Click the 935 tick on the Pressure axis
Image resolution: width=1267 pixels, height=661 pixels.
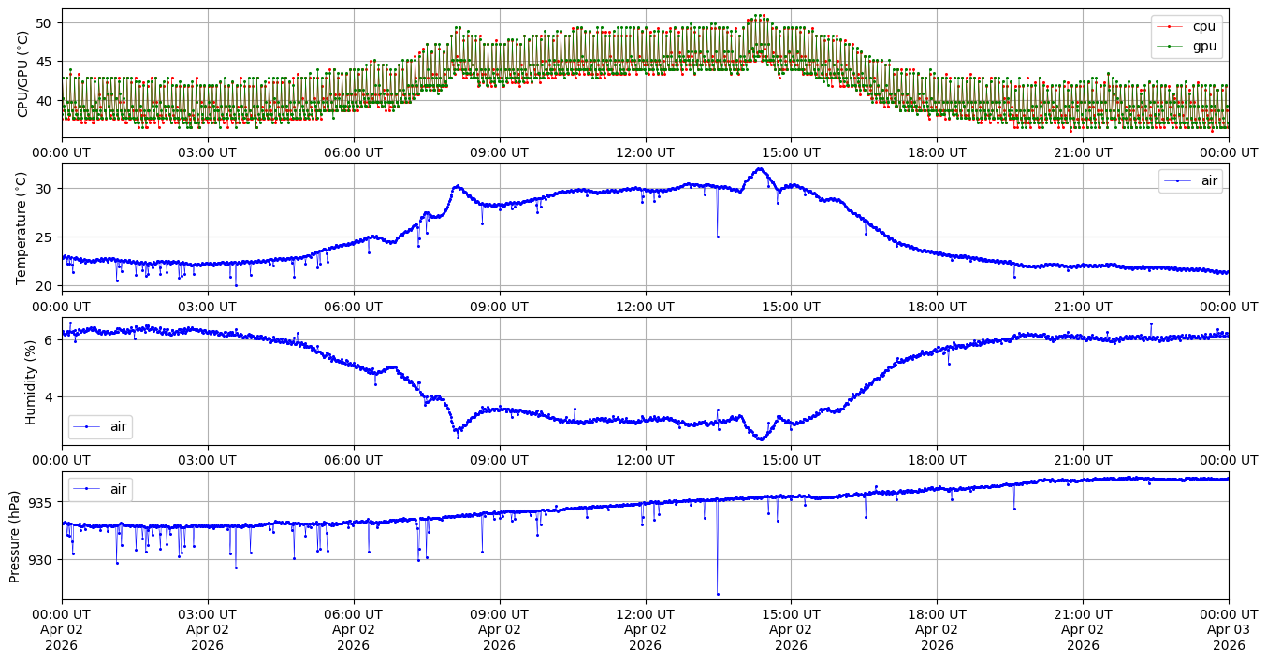pyautogui.click(x=44, y=502)
